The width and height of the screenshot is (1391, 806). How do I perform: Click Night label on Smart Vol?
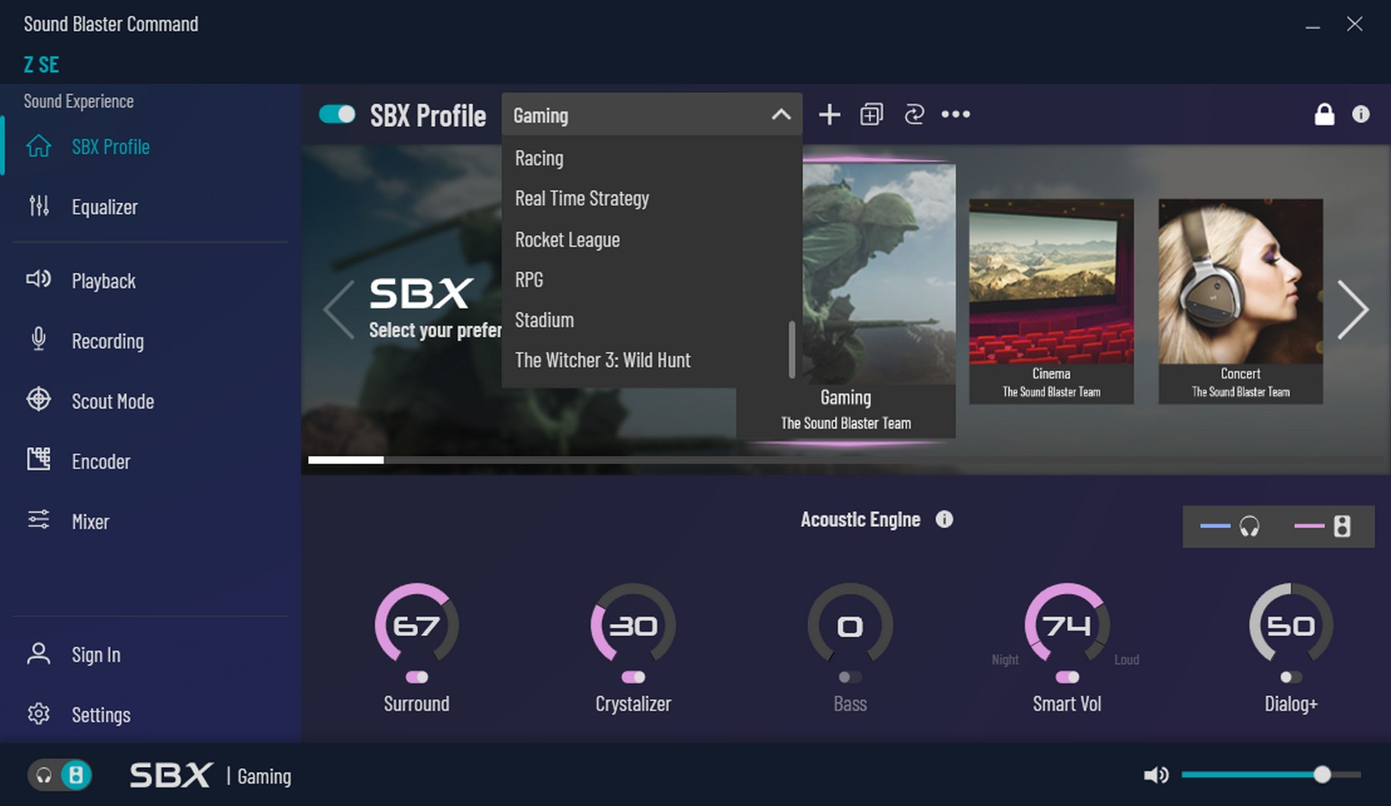(1005, 660)
